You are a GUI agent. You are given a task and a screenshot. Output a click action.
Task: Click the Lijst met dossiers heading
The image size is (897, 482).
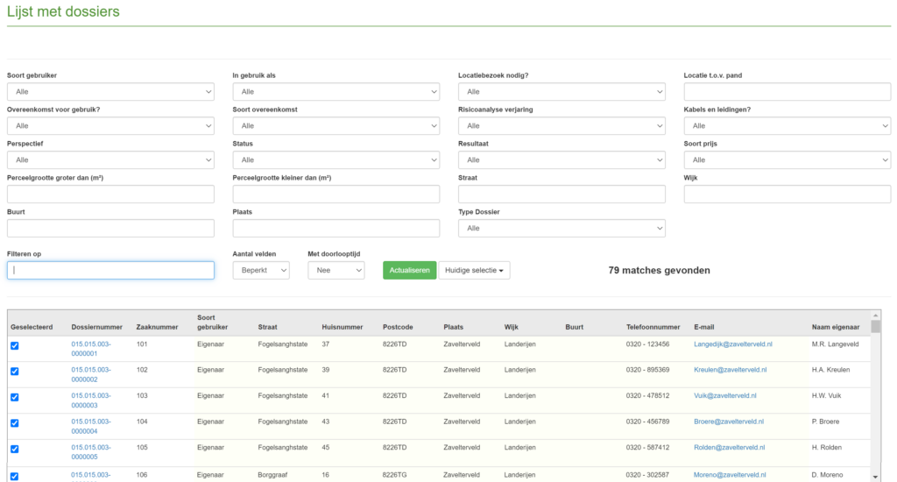63,11
